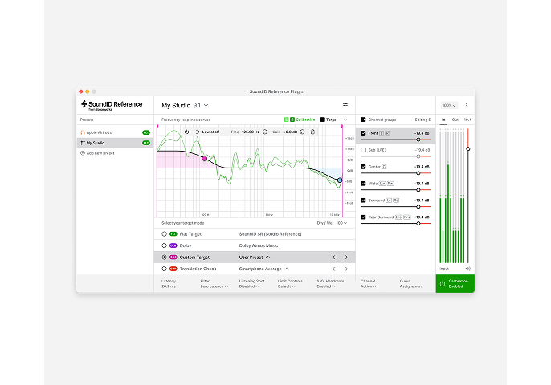
Task: Click the gain knob next to +6.0 dB
Action: 302,132
